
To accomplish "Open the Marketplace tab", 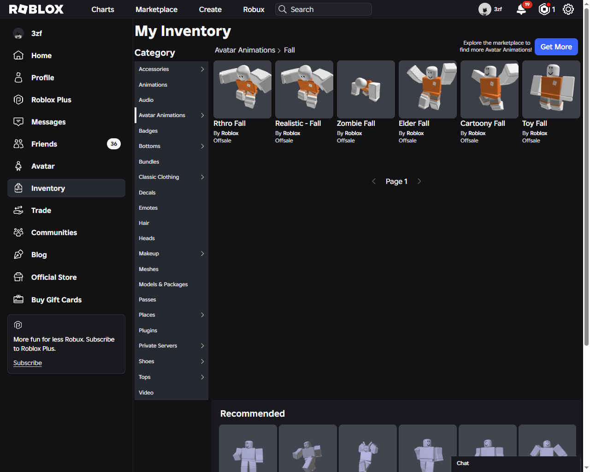I will tap(156, 9).
